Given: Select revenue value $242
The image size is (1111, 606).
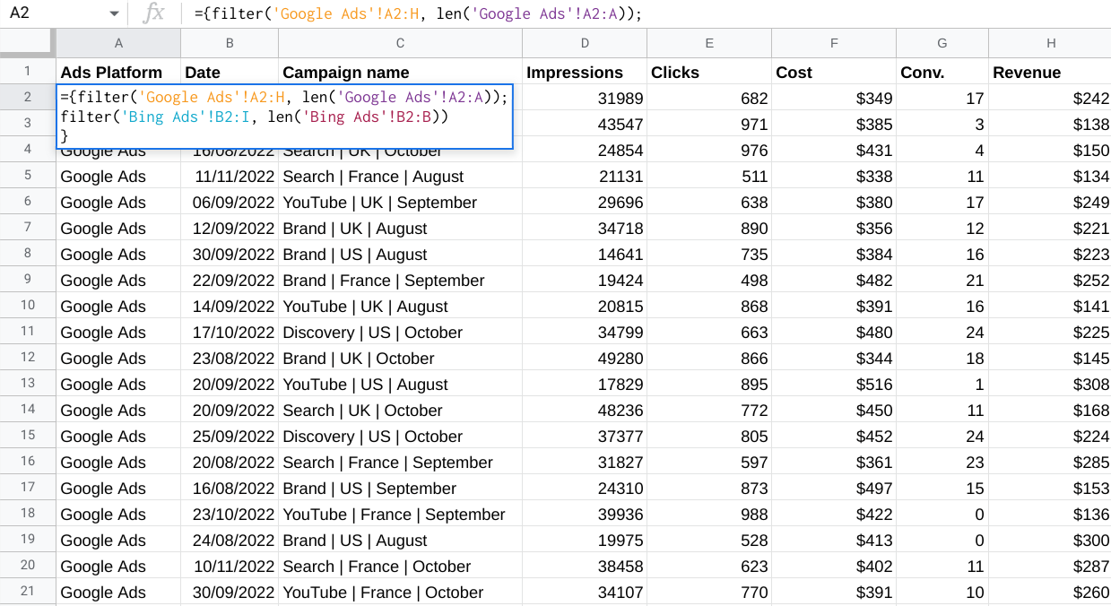Looking at the screenshot, I should click(1050, 99).
